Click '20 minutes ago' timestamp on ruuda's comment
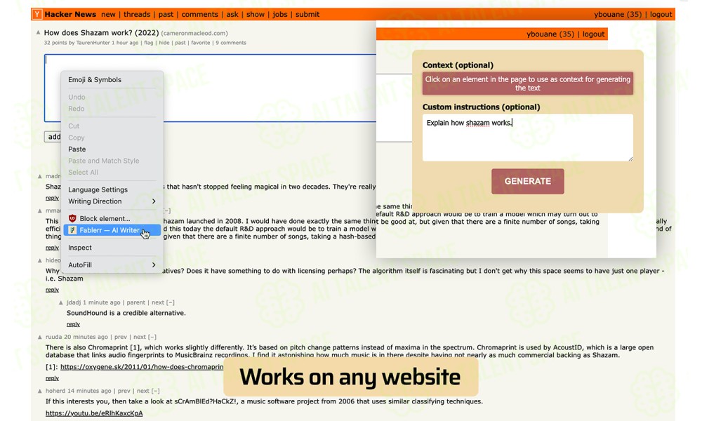 click(x=86, y=337)
